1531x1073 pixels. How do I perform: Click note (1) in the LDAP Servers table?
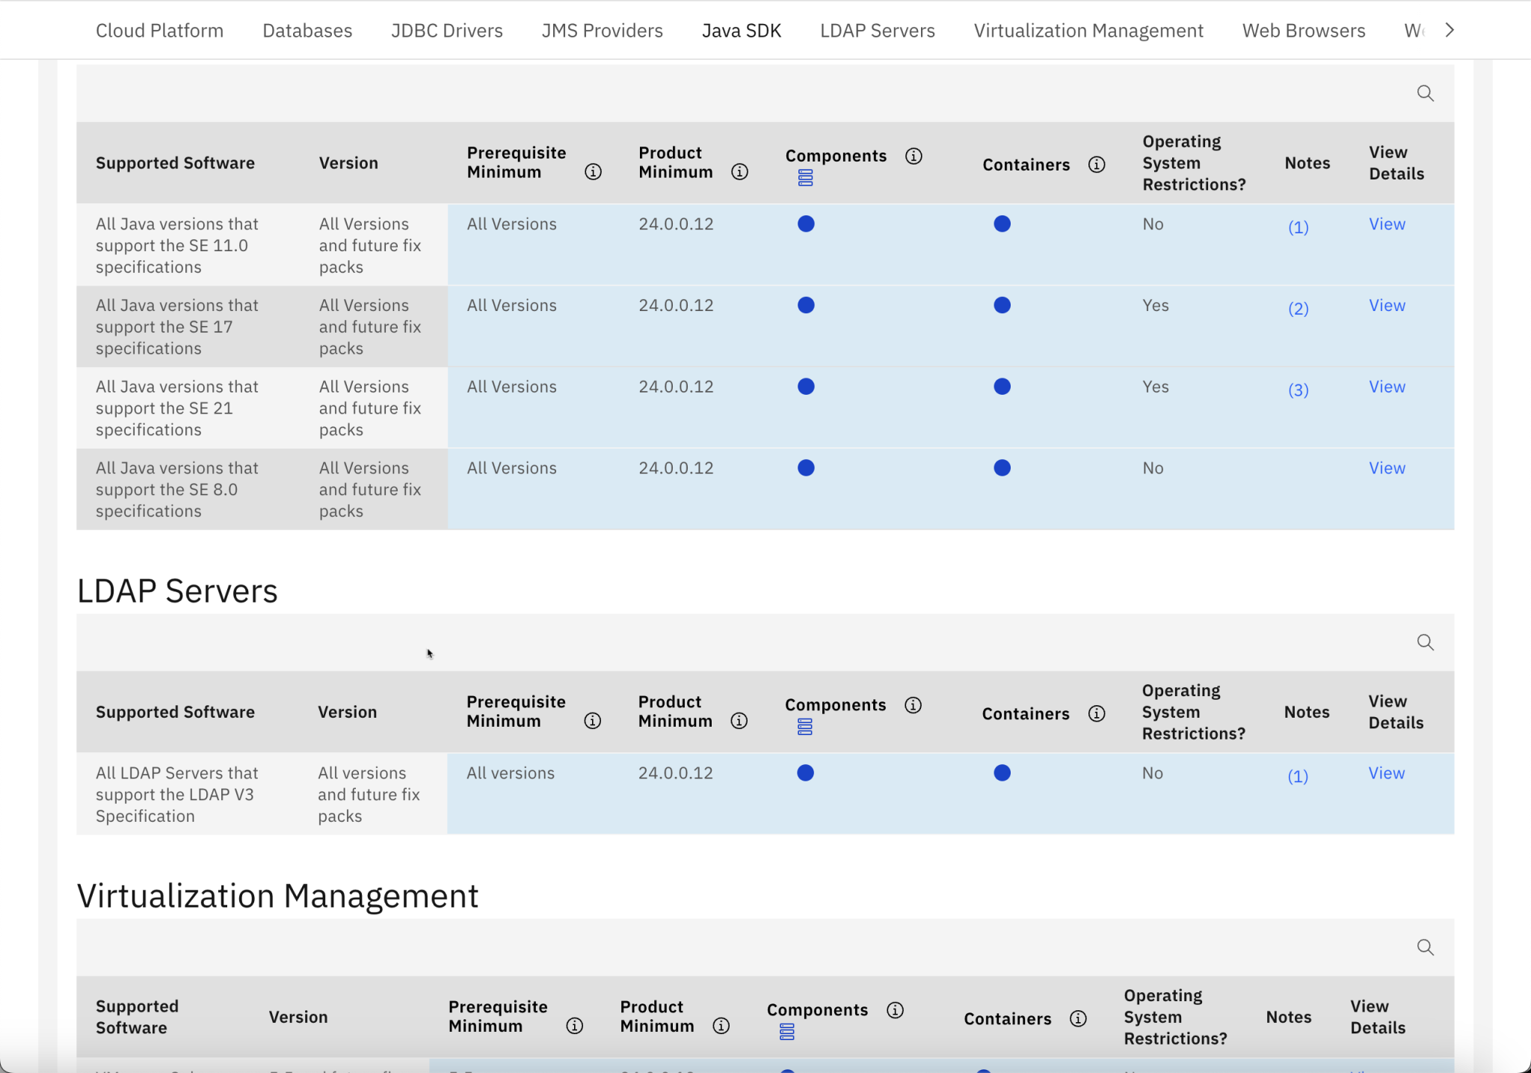(x=1298, y=776)
